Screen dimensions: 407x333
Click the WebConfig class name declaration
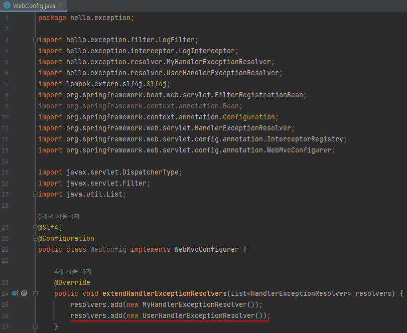point(108,249)
